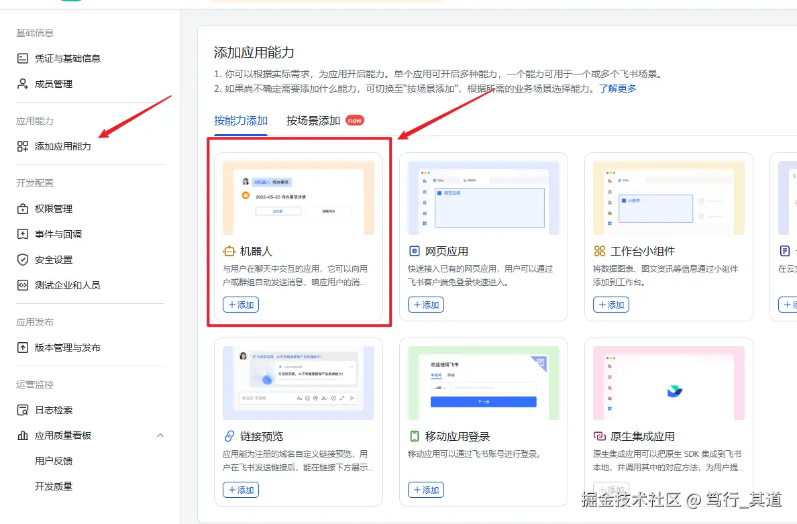Click the 链接预览 card title
Screen dimensions: 797x524
[261, 436]
